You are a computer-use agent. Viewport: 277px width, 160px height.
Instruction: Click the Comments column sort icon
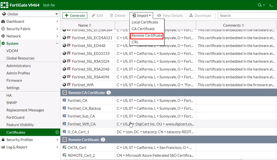point(243,25)
